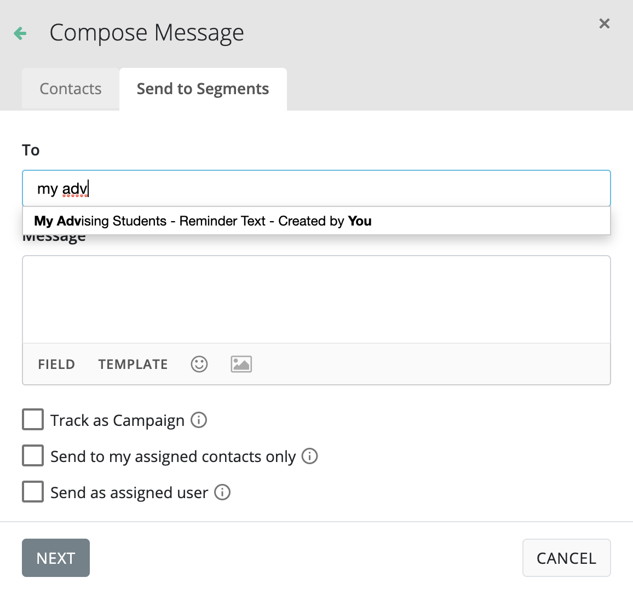The width and height of the screenshot is (633, 589).
Task: Select the Send to Segments tab
Action: point(203,89)
